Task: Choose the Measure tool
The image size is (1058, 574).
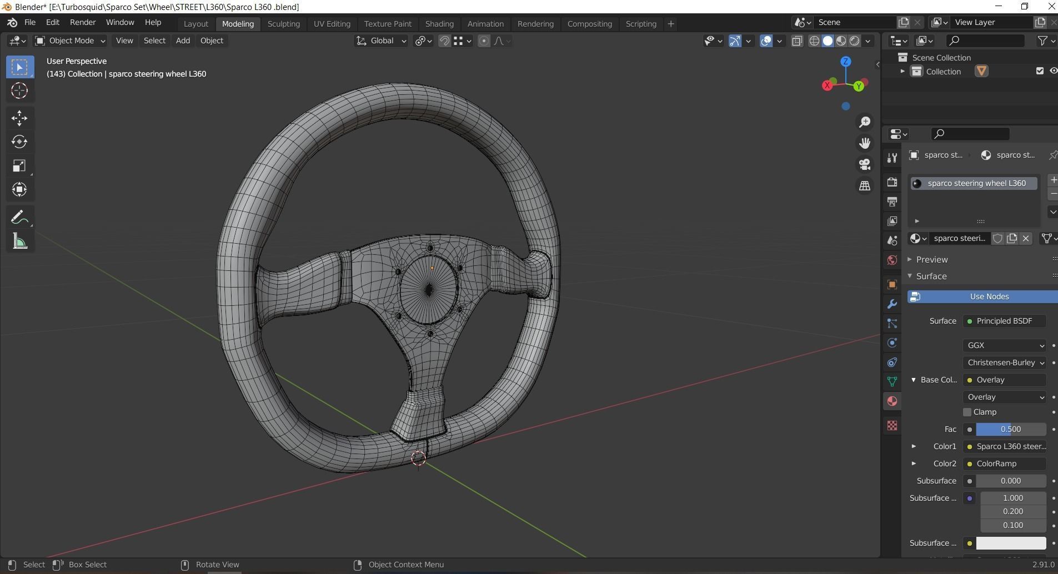Action: pos(20,241)
